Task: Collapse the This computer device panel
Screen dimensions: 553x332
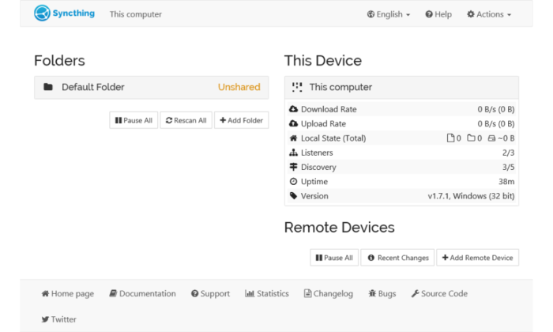Action: point(401,87)
